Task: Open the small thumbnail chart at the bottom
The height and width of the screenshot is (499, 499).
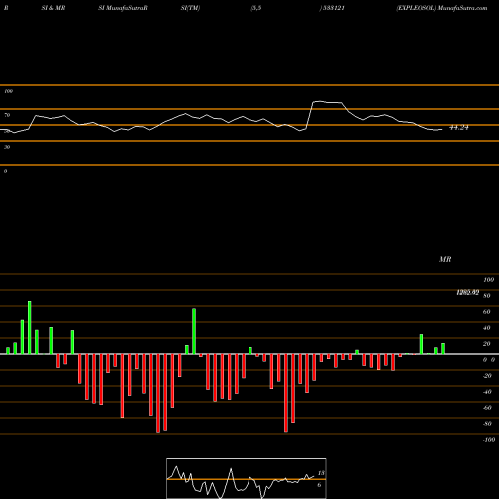Action: point(247,478)
